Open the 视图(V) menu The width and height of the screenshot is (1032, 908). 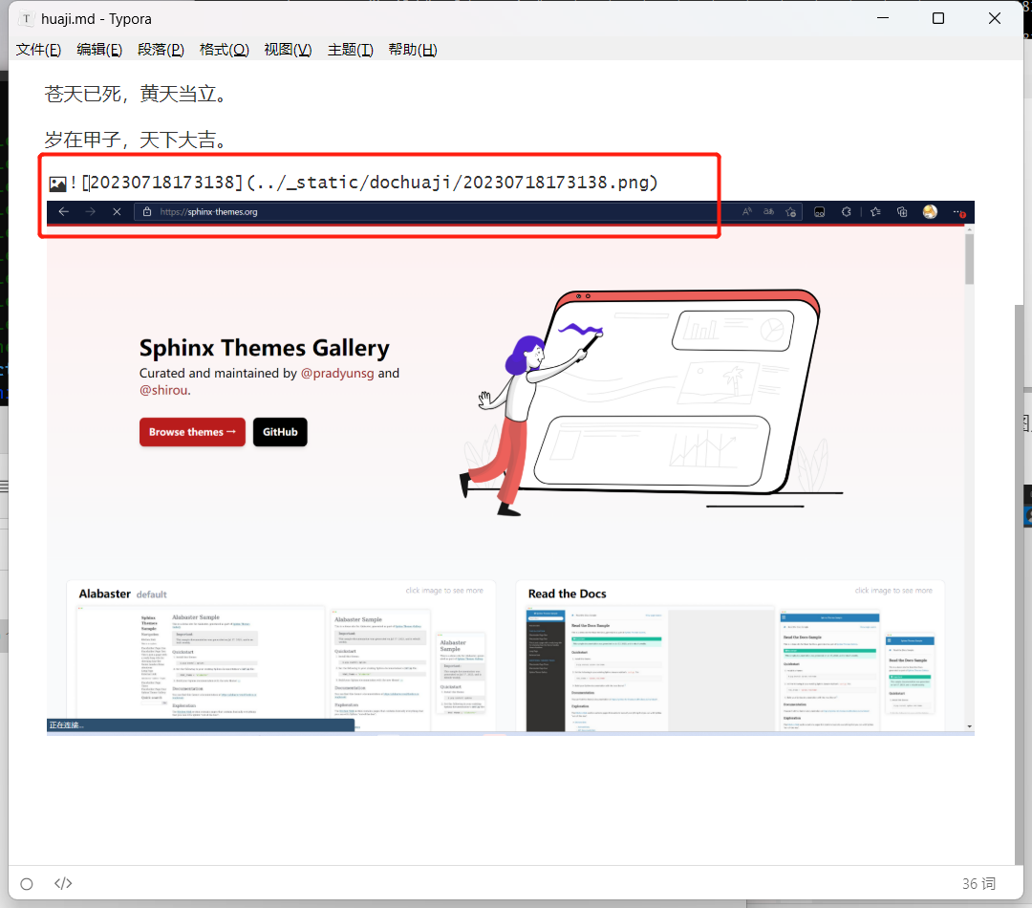tap(288, 50)
